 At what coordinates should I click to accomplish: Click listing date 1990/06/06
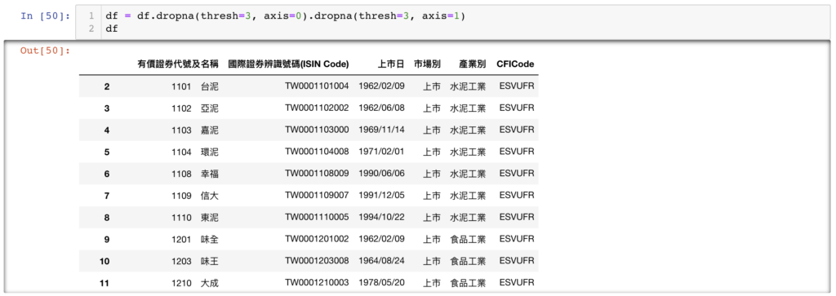[382, 174]
